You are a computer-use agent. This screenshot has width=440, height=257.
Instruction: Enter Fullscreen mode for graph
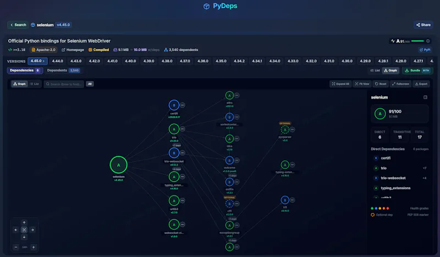[400, 84]
